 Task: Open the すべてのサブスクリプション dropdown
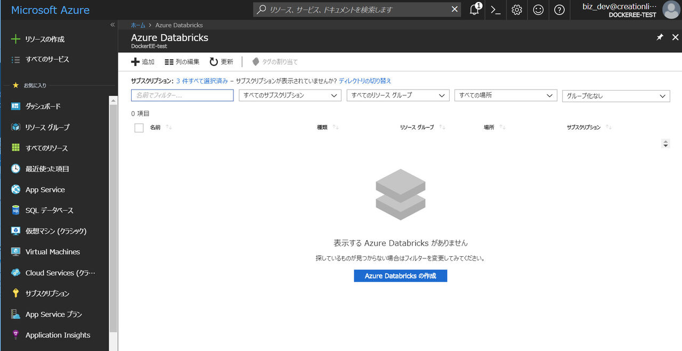pos(290,95)
